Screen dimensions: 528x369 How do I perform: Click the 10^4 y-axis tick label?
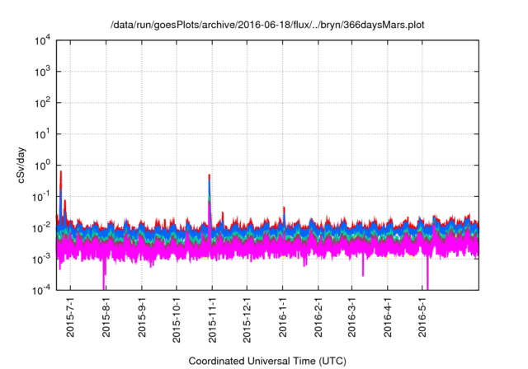click(42, 40)
